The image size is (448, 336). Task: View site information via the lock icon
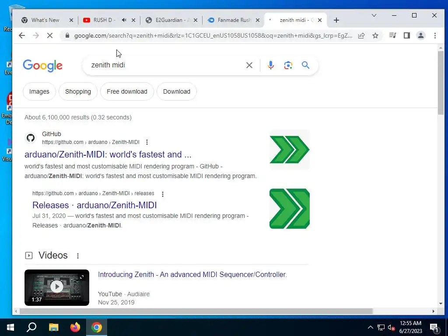click(x=67, y=35)
